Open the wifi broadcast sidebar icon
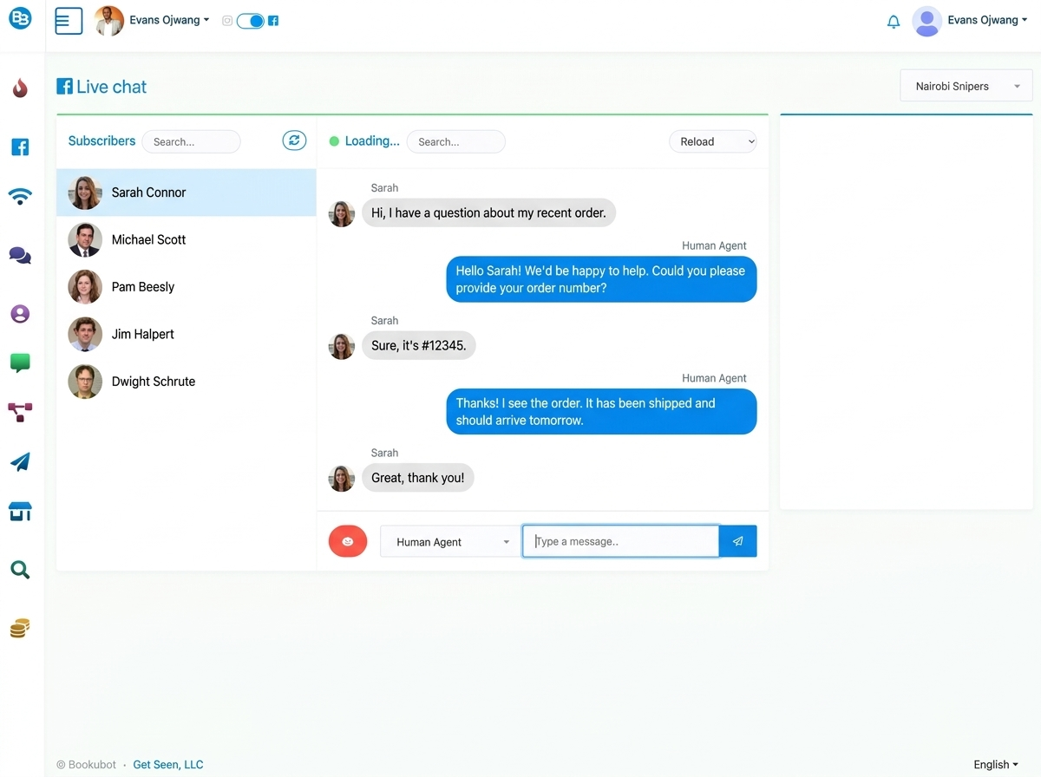Viewport: 1041px width, 777px height. click(20, 196)
